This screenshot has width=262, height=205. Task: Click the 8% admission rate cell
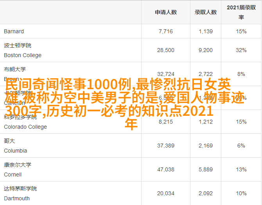click(x=241, y=74)
